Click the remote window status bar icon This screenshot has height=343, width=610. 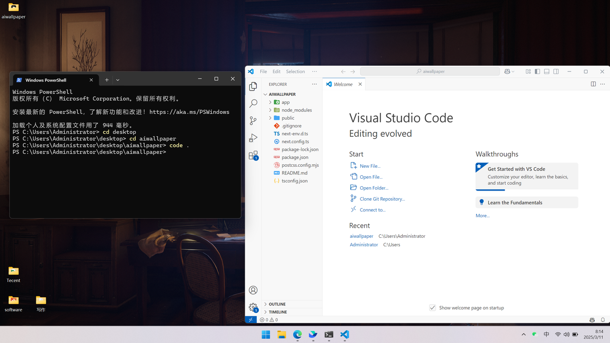[x=251, y=320]
